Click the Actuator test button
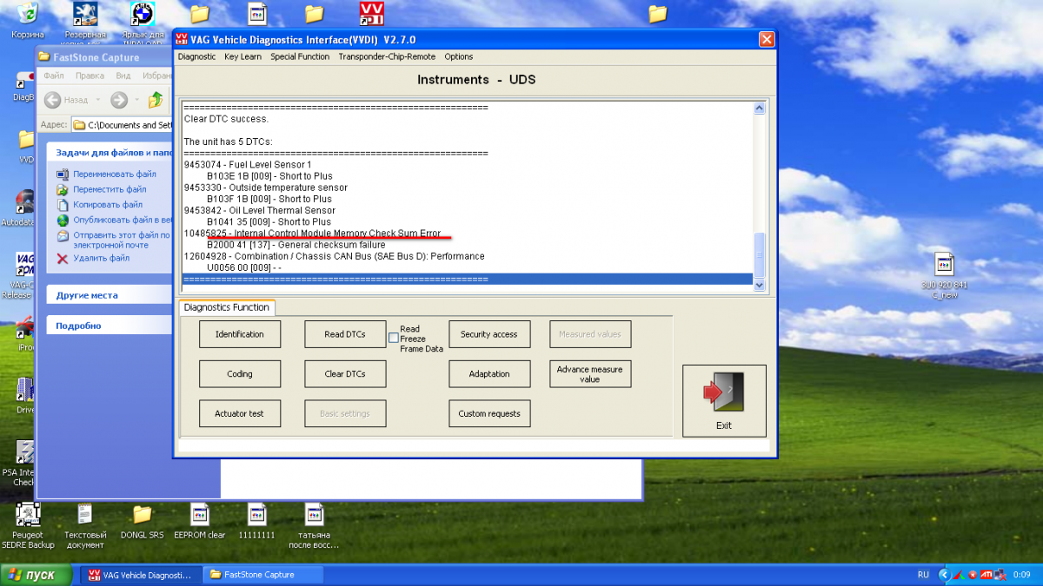The width and height of the screenshot is (1043, 586). [240, 414]
